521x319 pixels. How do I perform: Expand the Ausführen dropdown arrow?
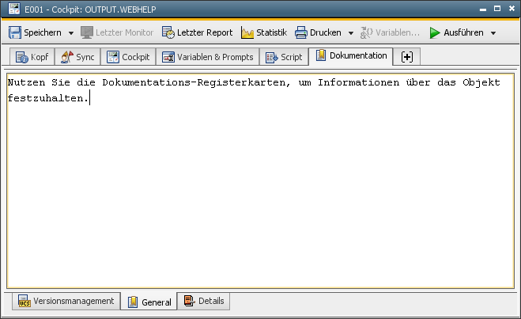[493, 33]
